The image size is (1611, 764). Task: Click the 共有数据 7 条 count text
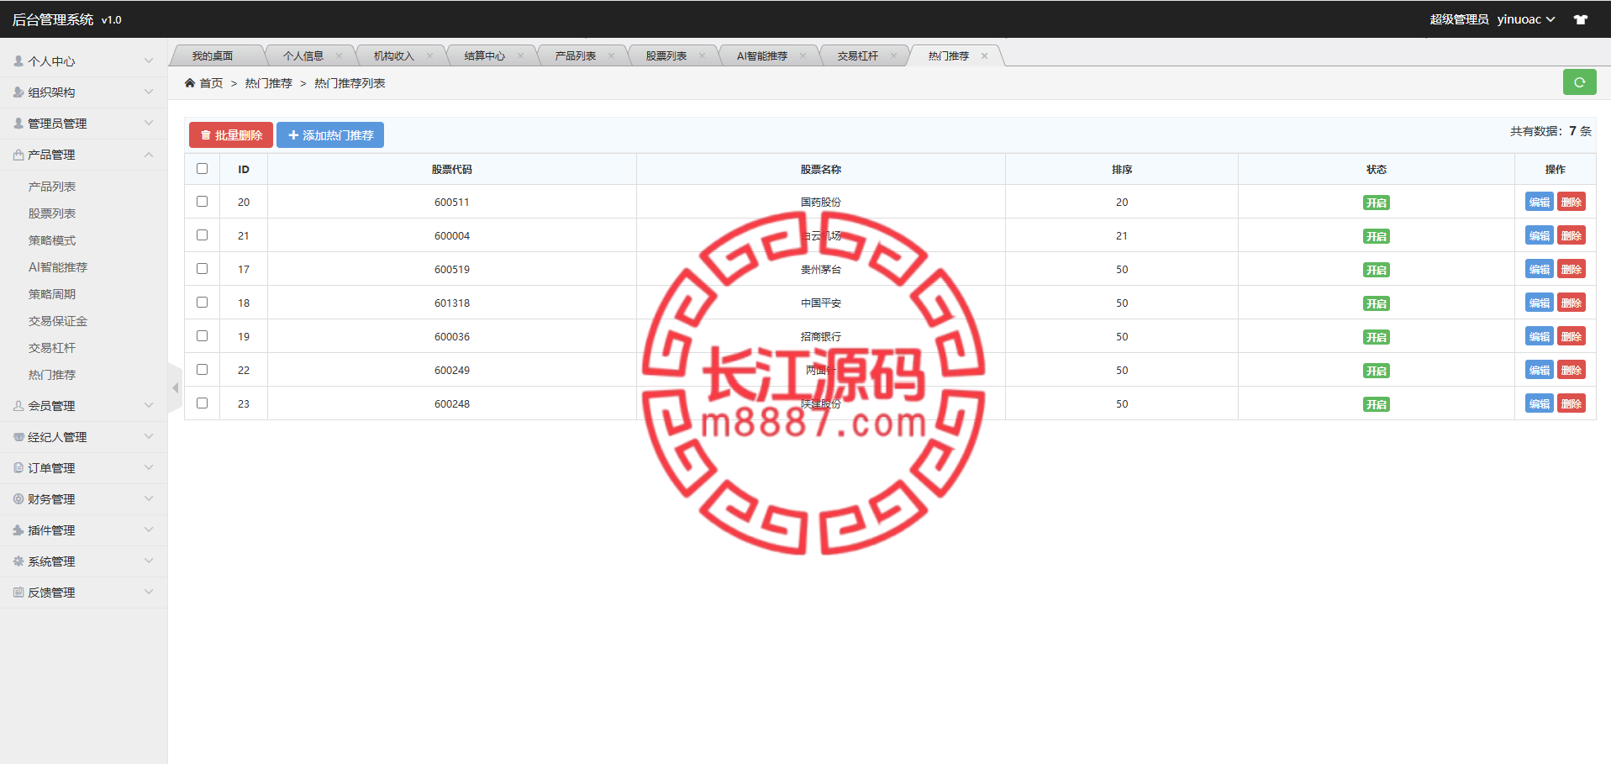coord(1550,131)
